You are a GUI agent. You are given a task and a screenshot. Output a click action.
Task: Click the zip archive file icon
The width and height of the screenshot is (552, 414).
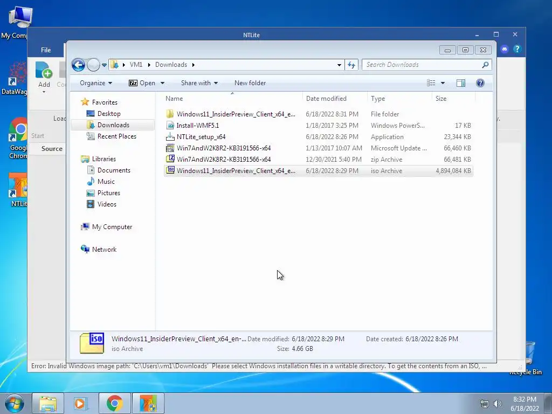click(x=170, y=159)
